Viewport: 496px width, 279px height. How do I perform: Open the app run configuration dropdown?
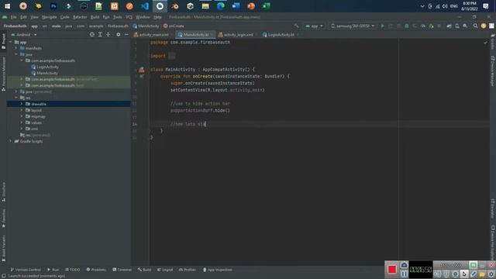(314, 26)
